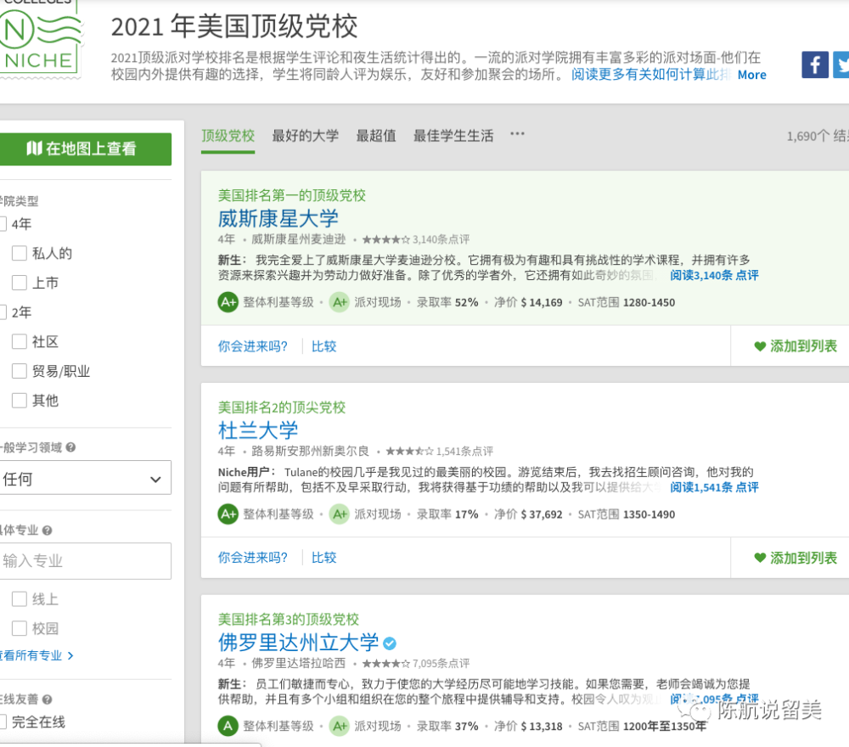Click the help icon next to 一般学习领域
849x747 pixels.
[x=71, y=447]
